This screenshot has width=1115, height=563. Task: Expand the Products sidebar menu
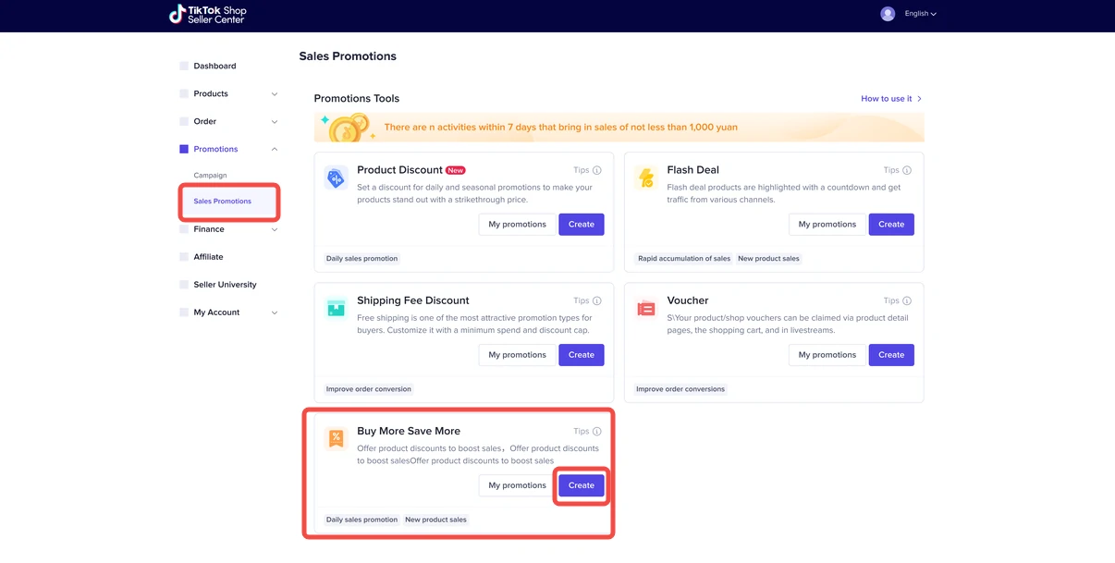pyautogui.click(x=275, y=94)
